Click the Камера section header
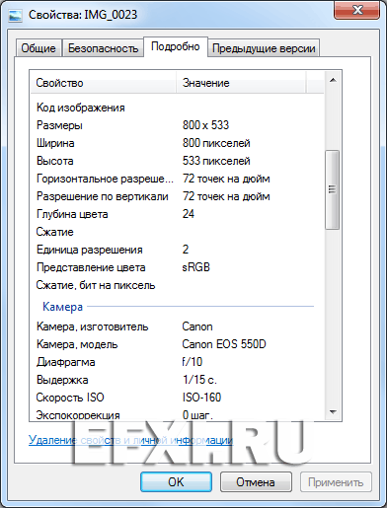Screen dimensions: 387x508 point(62,307)
